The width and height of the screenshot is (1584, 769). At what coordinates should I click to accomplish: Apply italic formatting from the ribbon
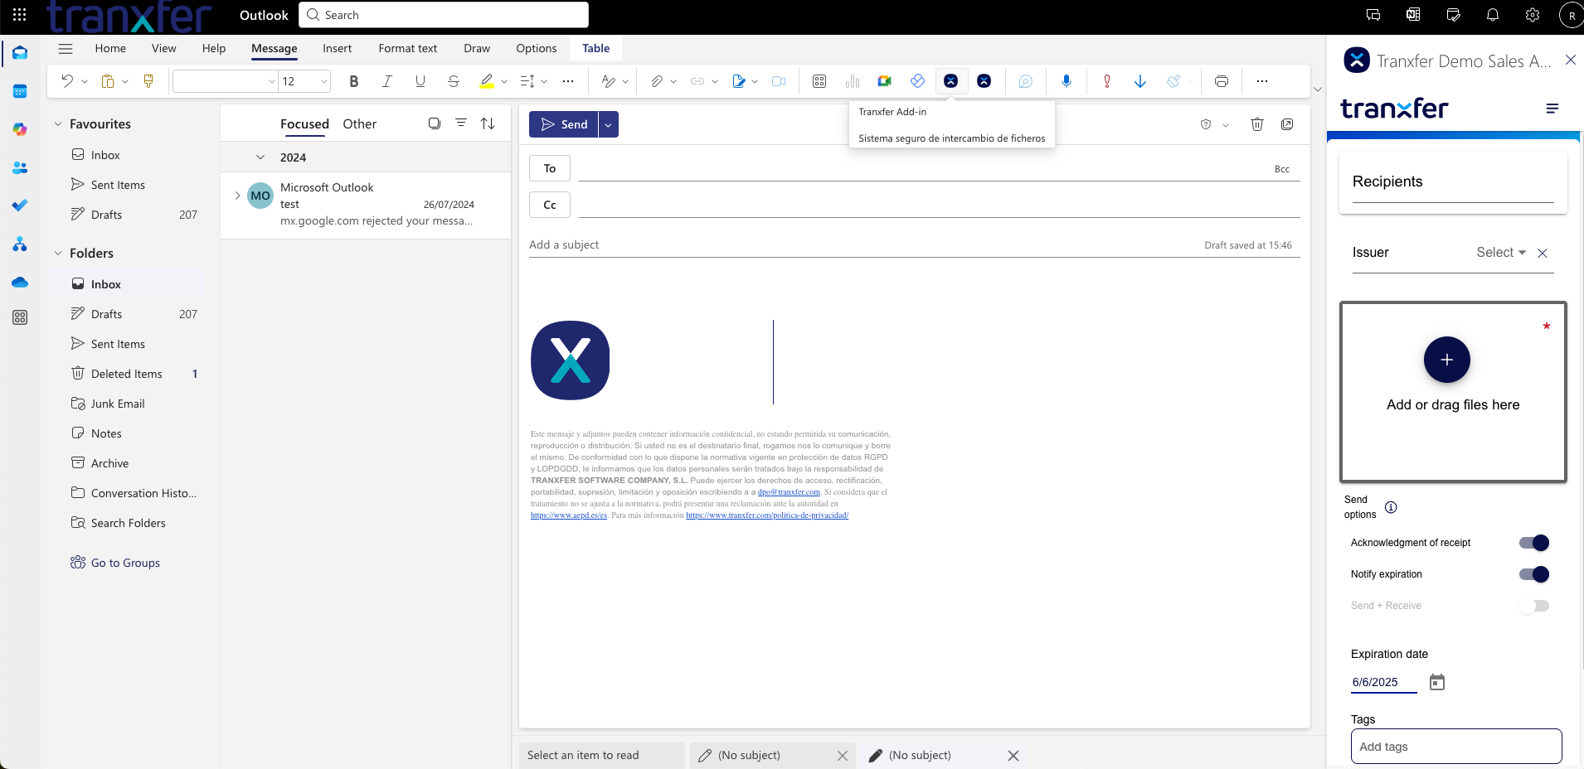coord(386,81)
